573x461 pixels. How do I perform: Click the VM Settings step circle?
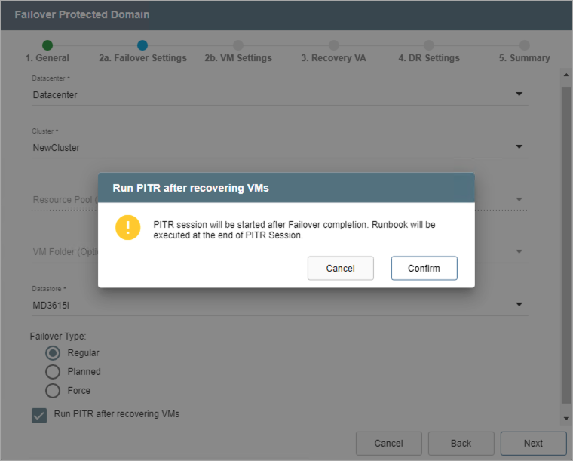[238, 45]
